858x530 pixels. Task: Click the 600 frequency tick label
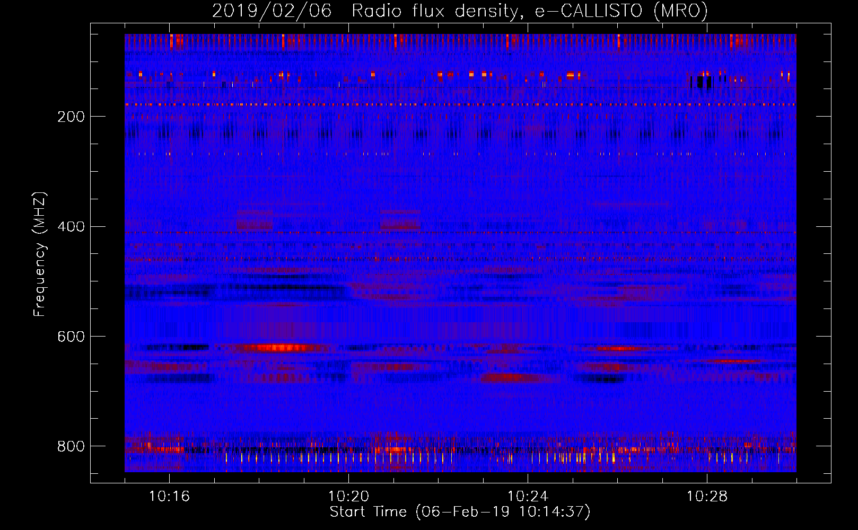pos(71,337)
